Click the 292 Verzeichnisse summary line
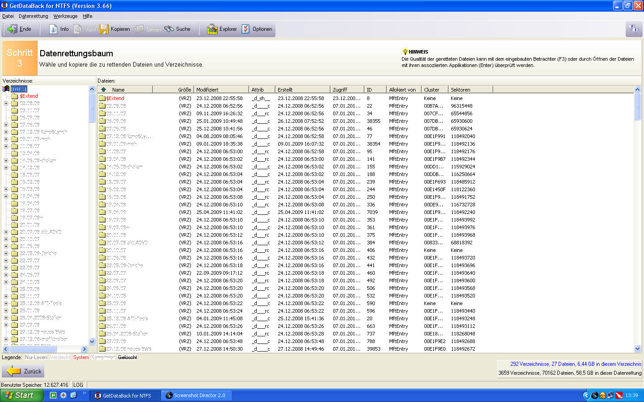Viewport: 644px width, 402px height. point(576,364)
